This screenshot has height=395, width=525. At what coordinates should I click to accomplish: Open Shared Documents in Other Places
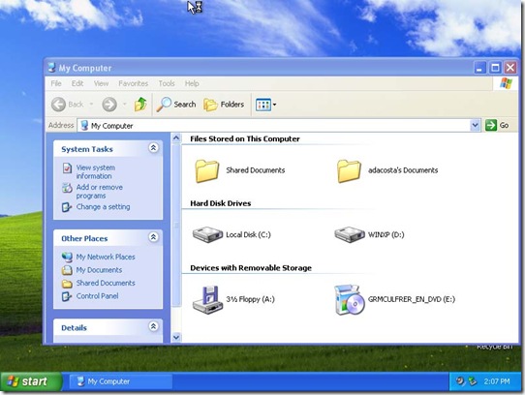tap(106, 283)
